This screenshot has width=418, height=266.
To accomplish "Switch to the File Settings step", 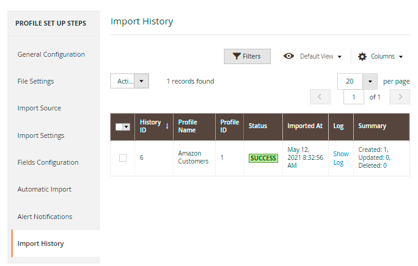I will pos(35,81).
